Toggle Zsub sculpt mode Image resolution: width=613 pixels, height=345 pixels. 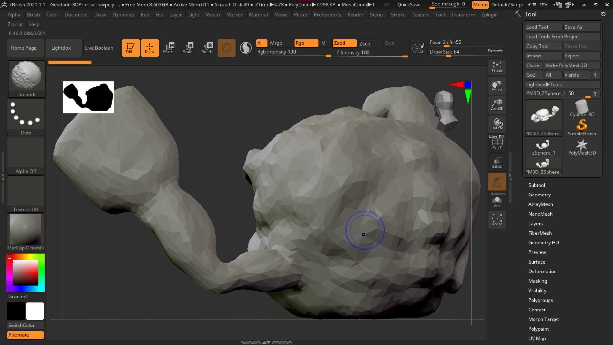[x=370, y=43]
